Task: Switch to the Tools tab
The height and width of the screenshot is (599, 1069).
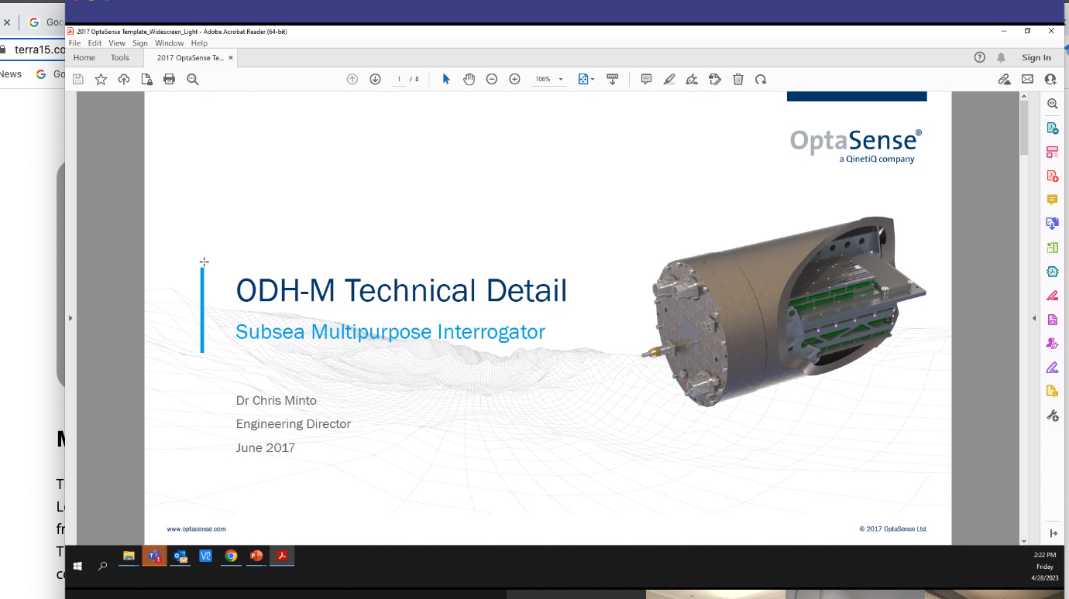Action: tap(120, 57)
